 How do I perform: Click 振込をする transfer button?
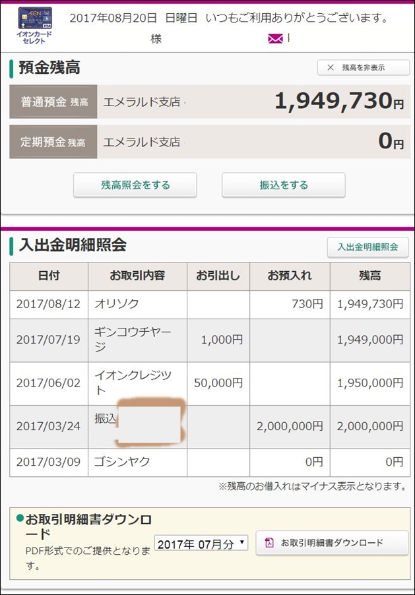pos(284,185)
